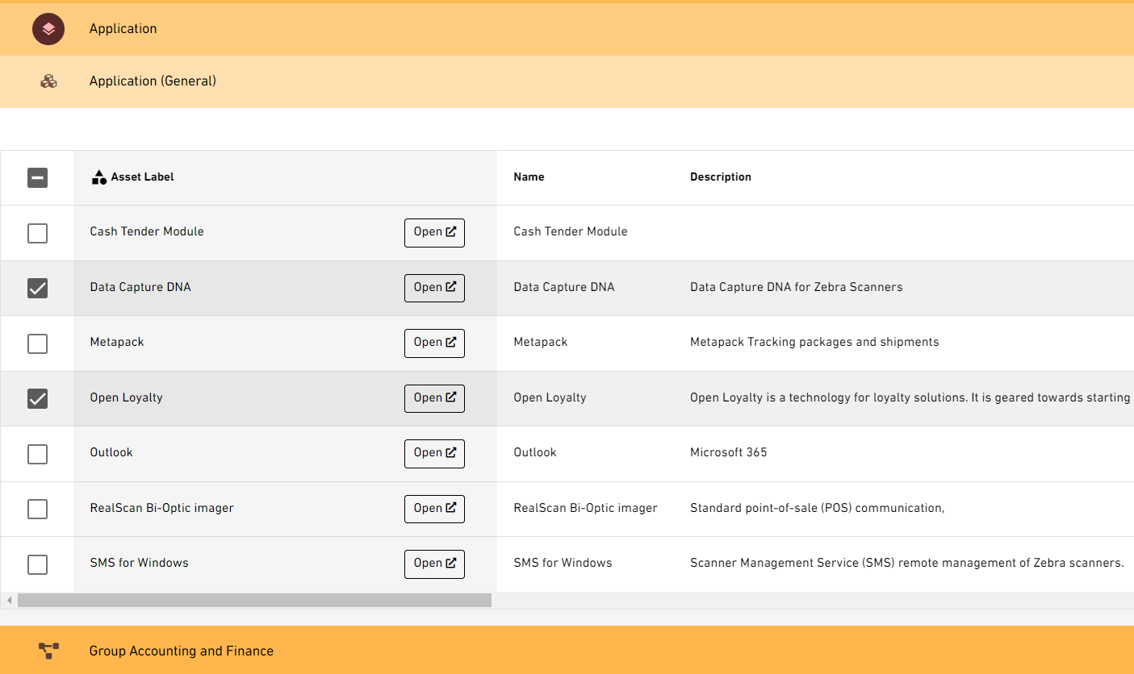Image resolution: width=1134 pixels, height=674 pixels.
Task: Select the RealScan Bi-Optic imager asset label
Action: [x=161, y=508]
